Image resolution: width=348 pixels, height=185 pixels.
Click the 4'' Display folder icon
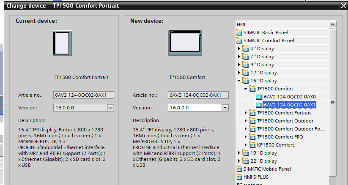coord(246,49)
